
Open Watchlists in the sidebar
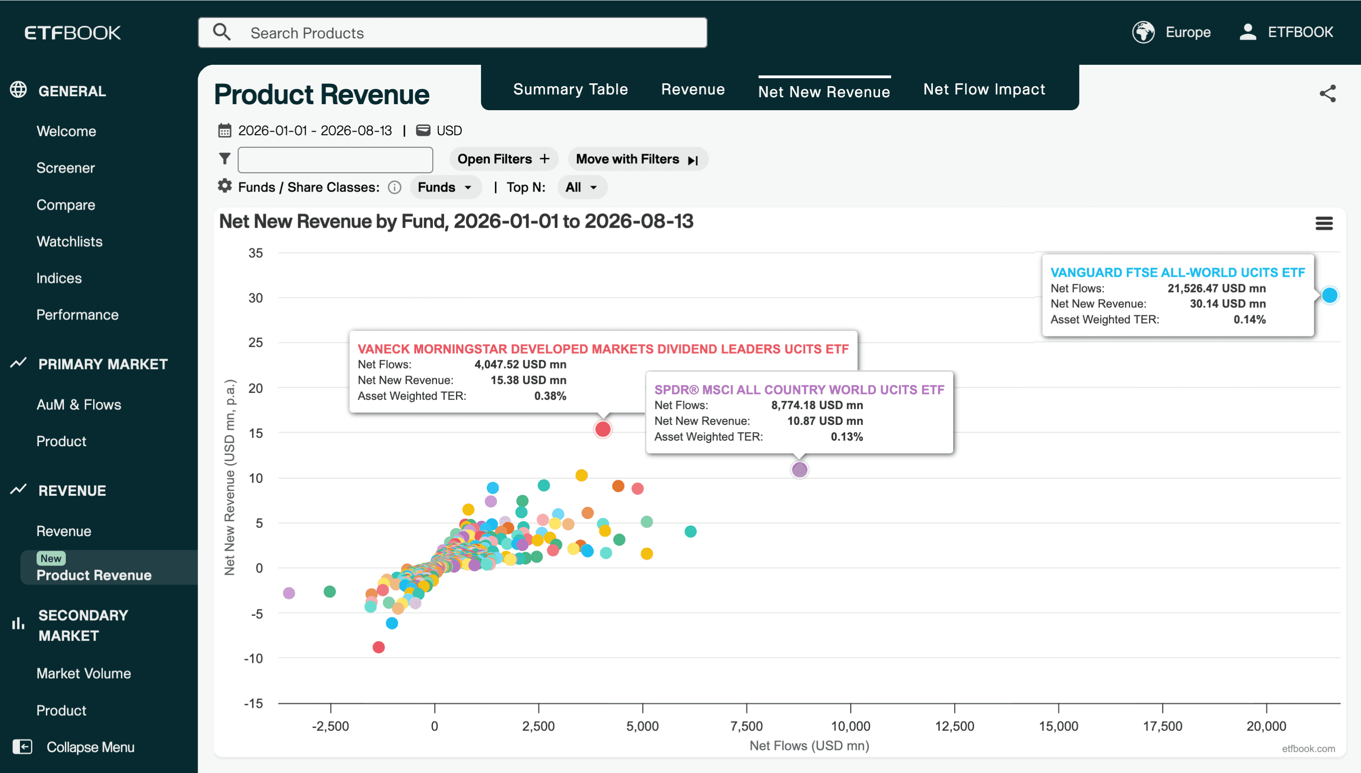[x=69, y=242]
